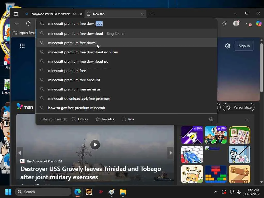
Task: Open the Windows Start menu
Action: 8,192
